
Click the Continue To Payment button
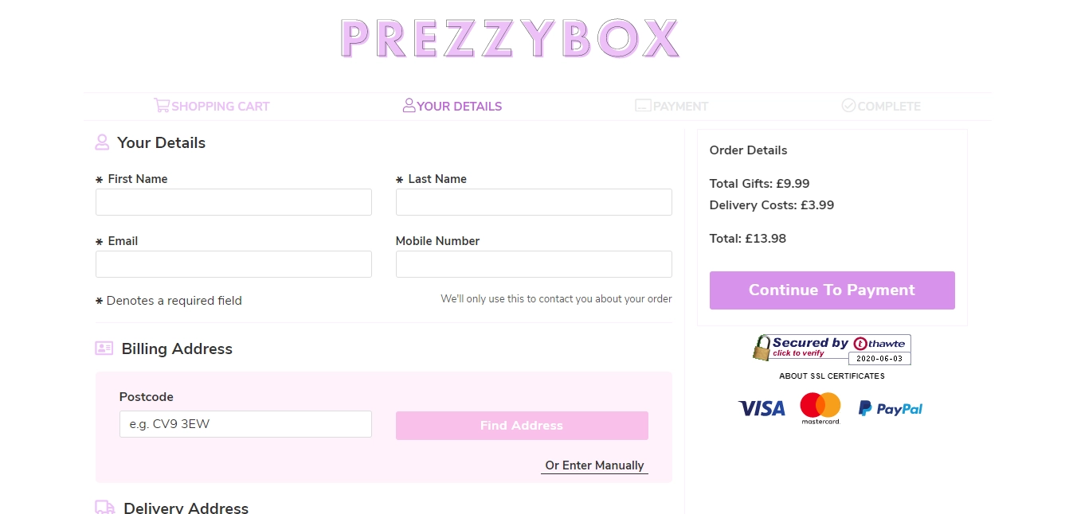pos(832,290)
